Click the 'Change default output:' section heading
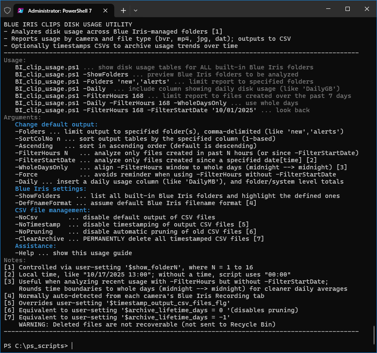 coord(56,124)
